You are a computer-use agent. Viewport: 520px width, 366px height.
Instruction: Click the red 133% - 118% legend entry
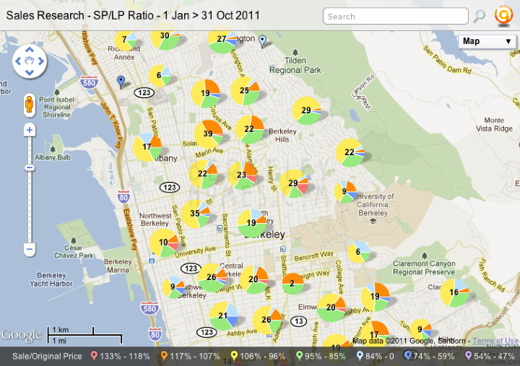(120, 356)
